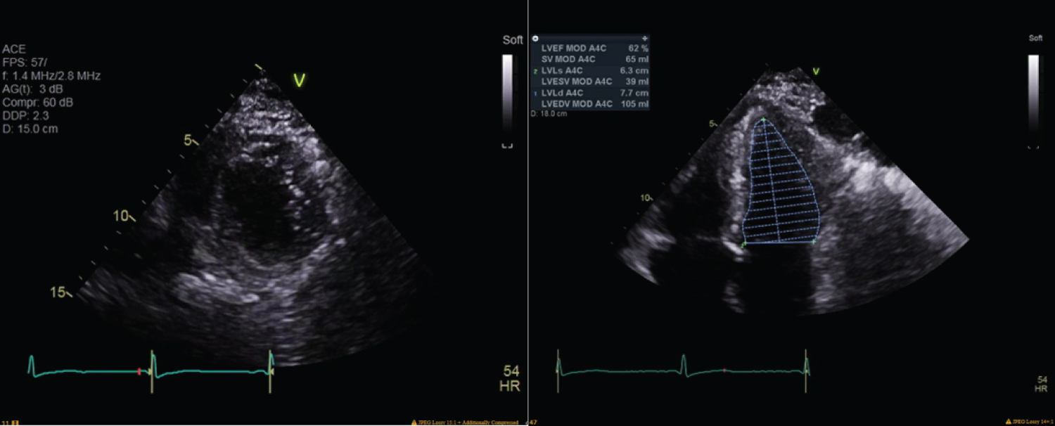Click the first yellow cycle marker on left ECG

coord(151,369)
